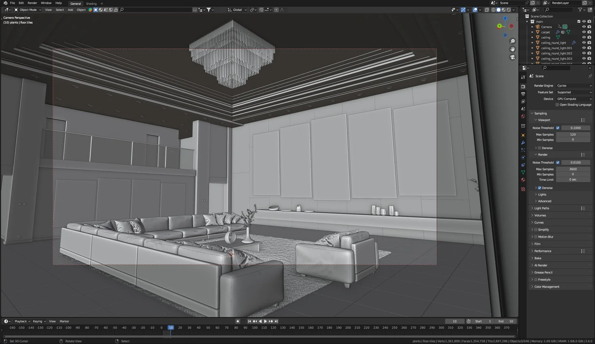This screenshot has width=595, height=344.
Task: Open the Render Engine dropdown showing Cycles
Action: [574, 85]
